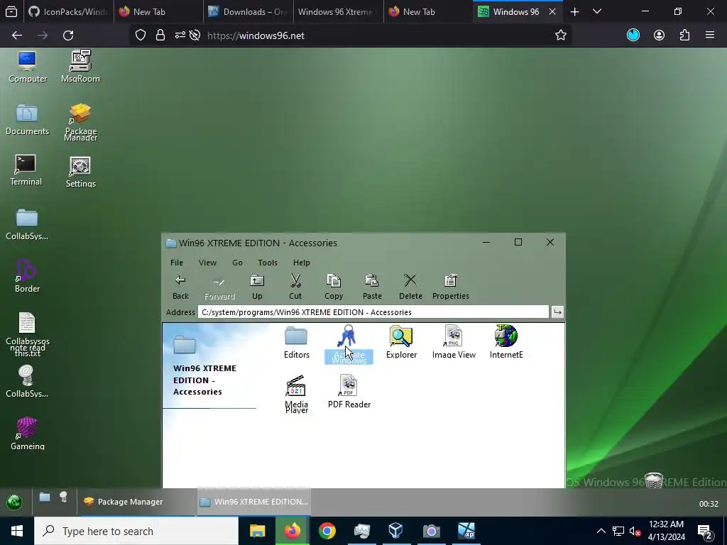Open Properties from explorer toolbar
Image resolution: width=727 pixels, height=545 pixels.
coord(450,287)
